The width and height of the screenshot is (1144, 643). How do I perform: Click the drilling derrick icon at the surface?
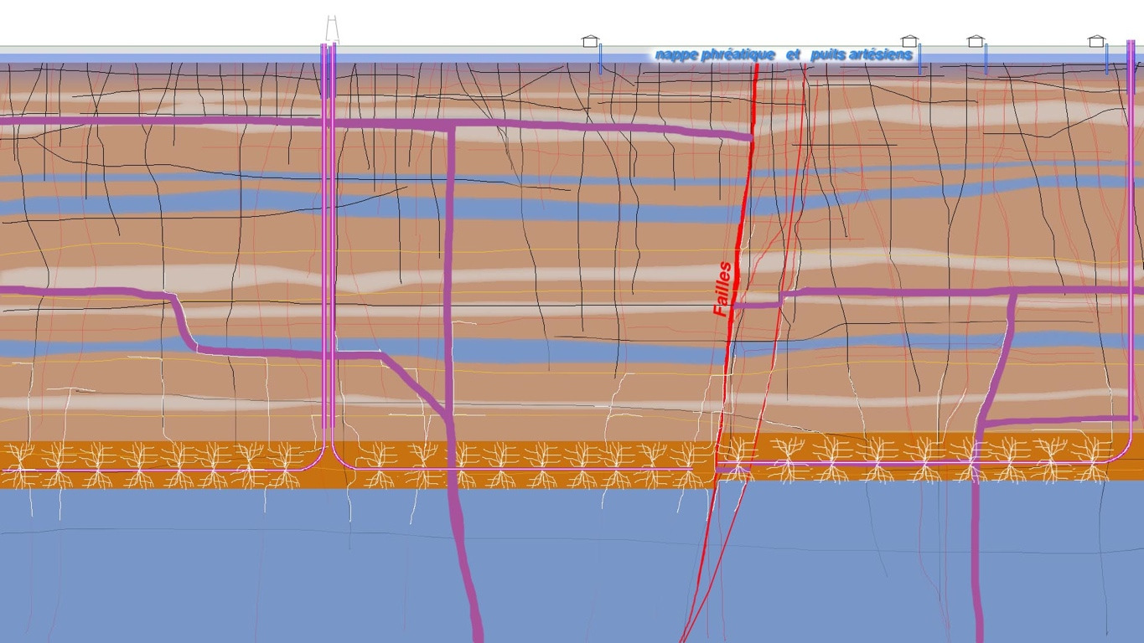(x=332, y=29)
